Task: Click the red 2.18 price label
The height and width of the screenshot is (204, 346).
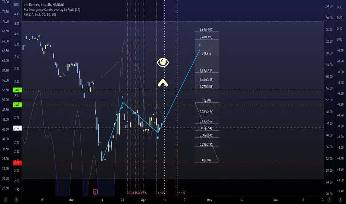Action: [x=17, y=163]
